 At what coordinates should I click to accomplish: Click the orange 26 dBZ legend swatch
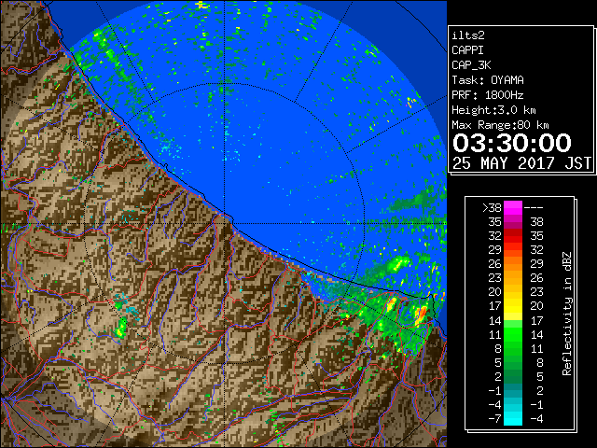513,264
